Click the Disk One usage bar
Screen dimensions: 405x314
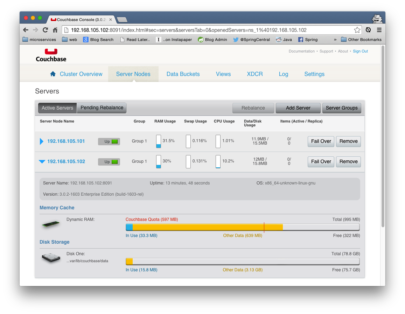click(x=243, y=261)
